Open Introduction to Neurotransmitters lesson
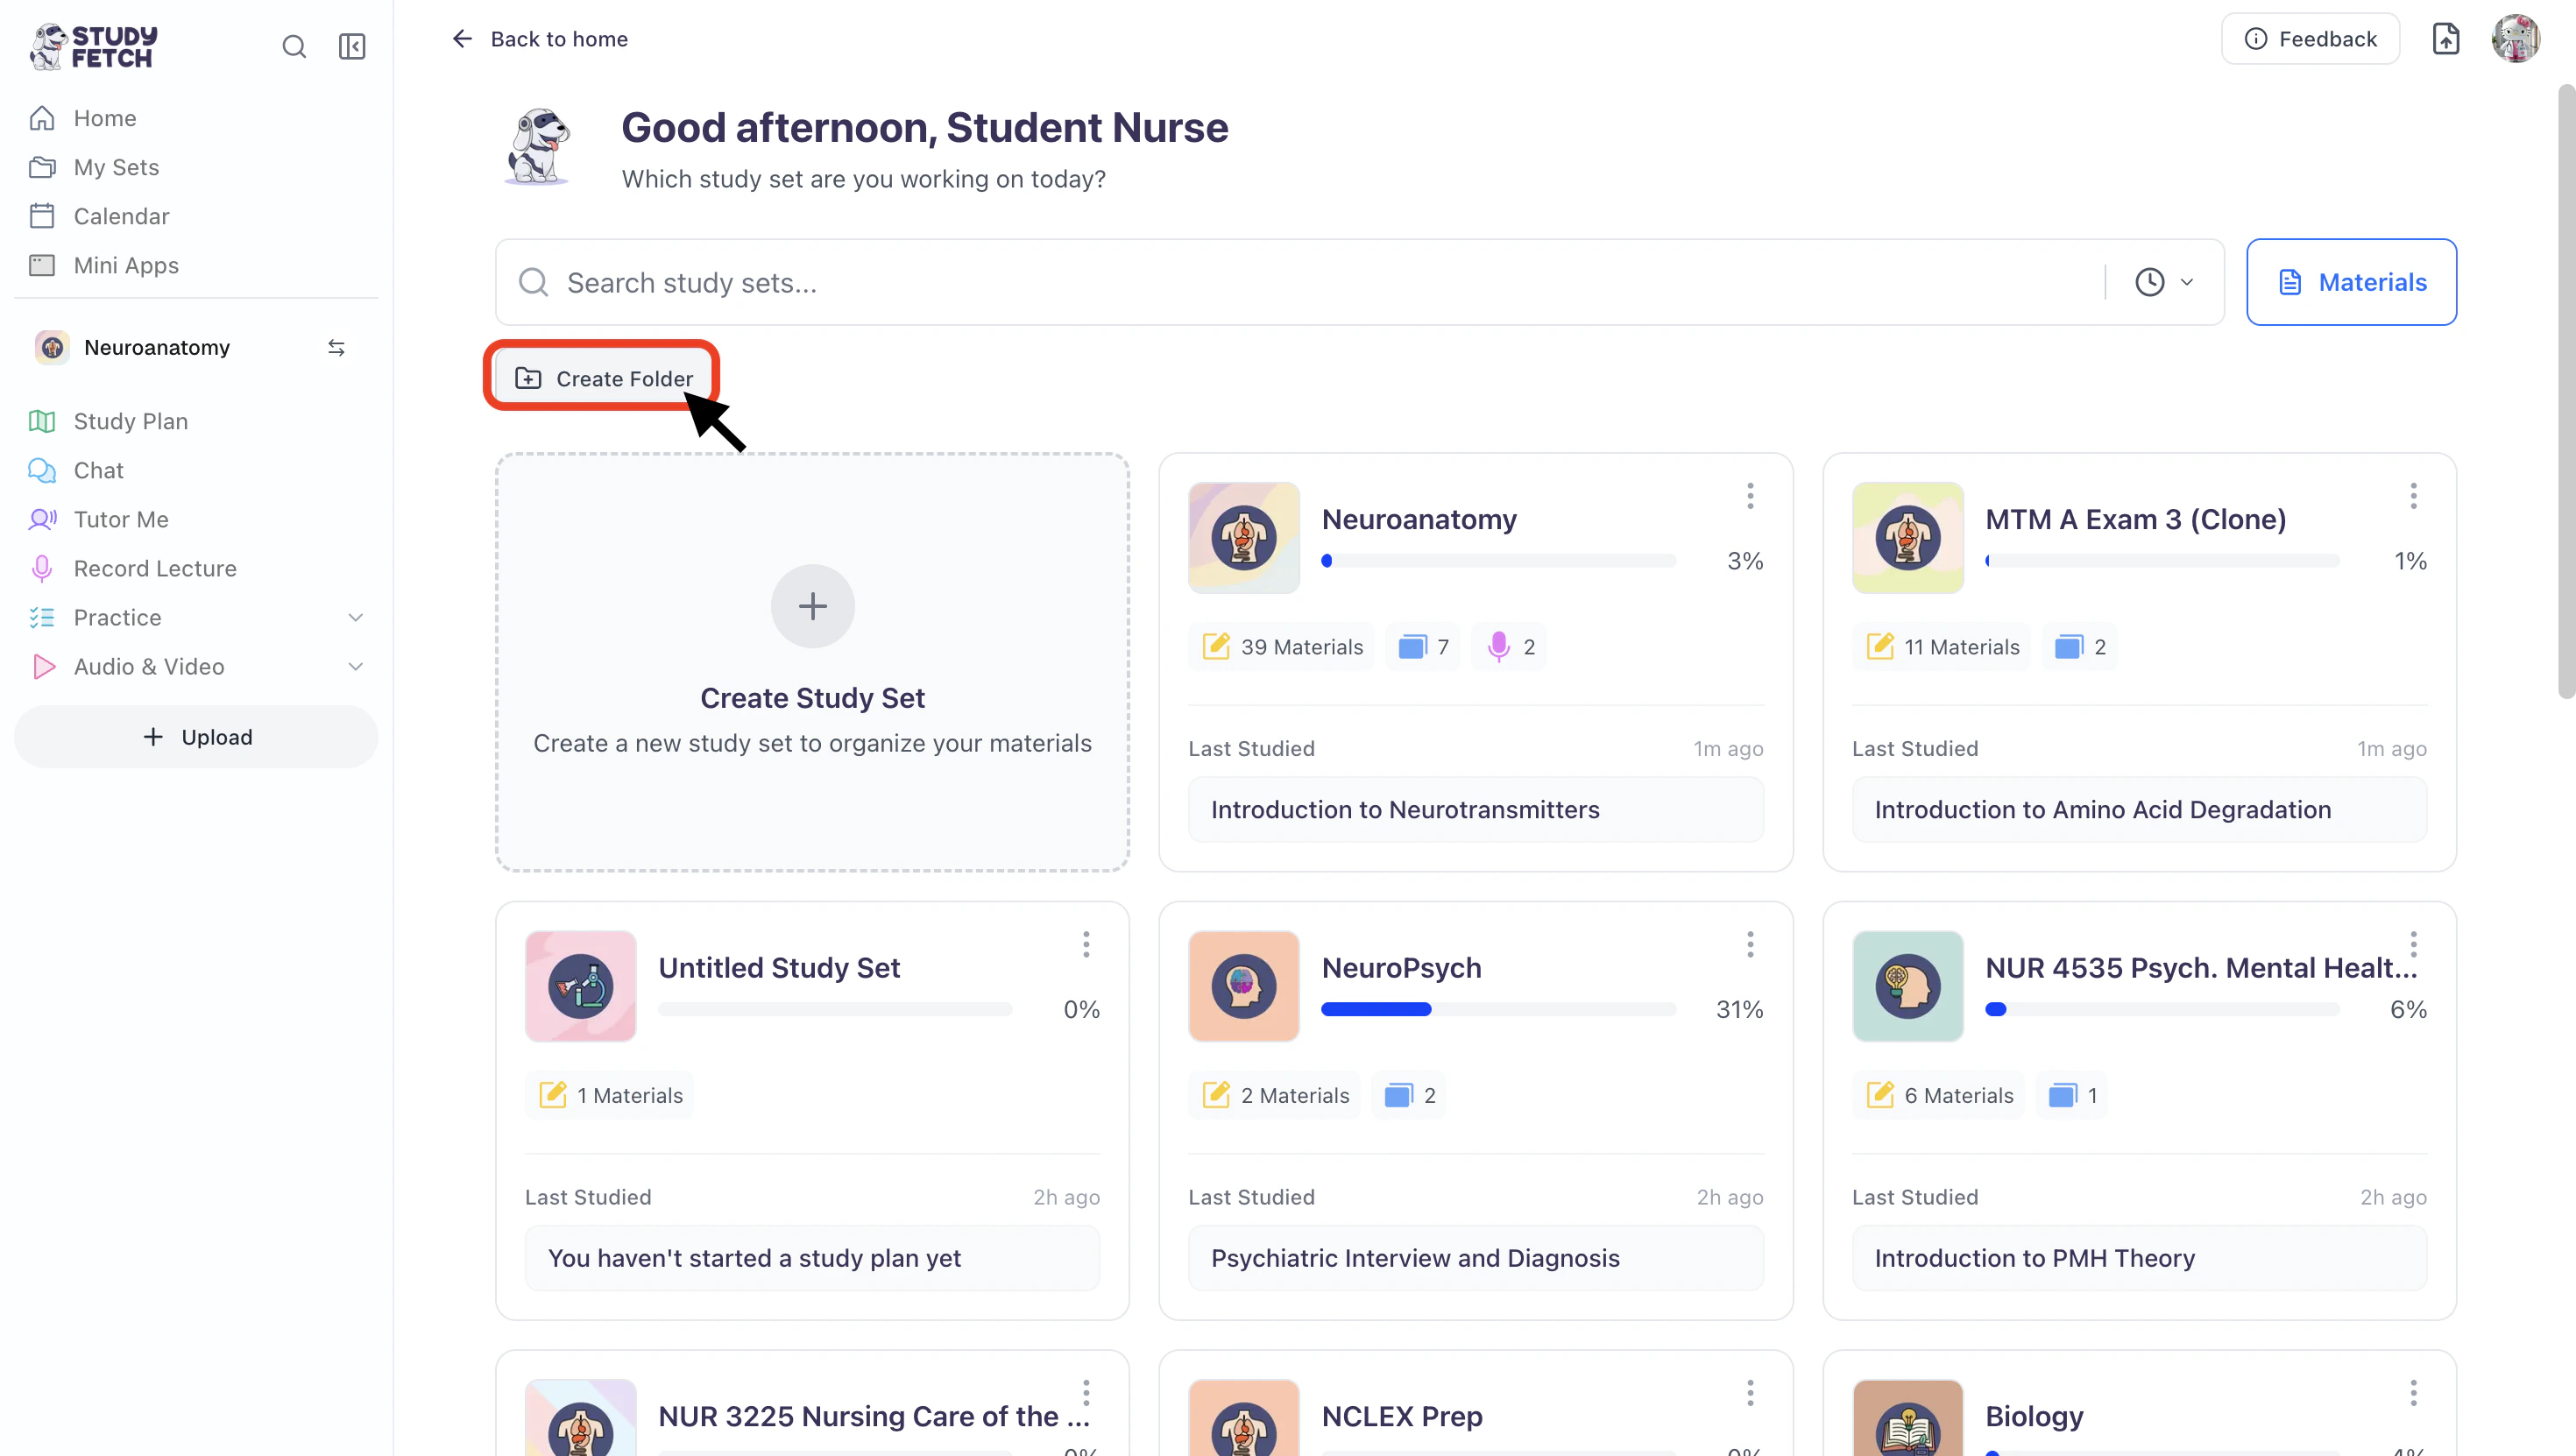Image resolution: width=2576 pixels, height=1456 pixels. (1475, 809)
